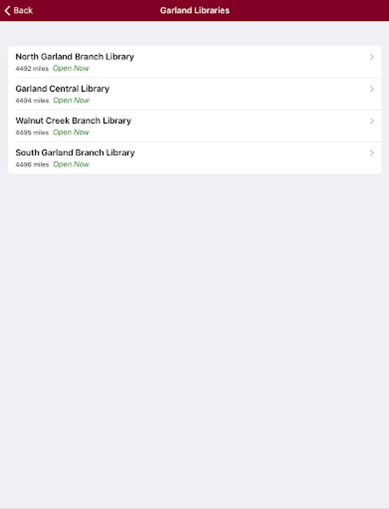Click Open Now under South Garland Branch
389x509 pixels.
[71, 164]
